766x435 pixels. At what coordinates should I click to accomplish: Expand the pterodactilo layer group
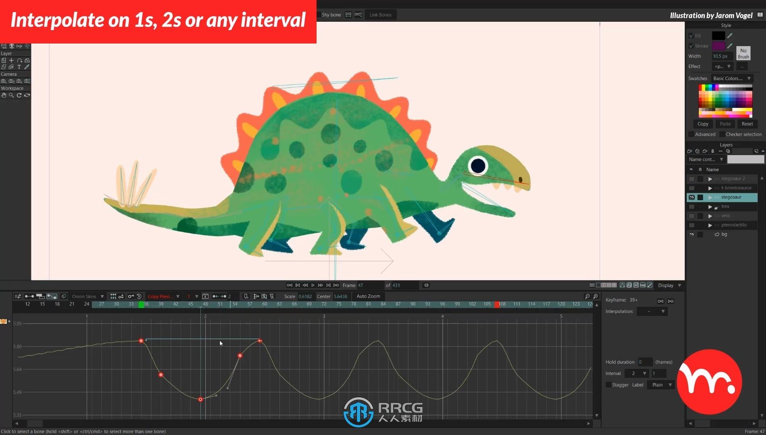[710, 225]
